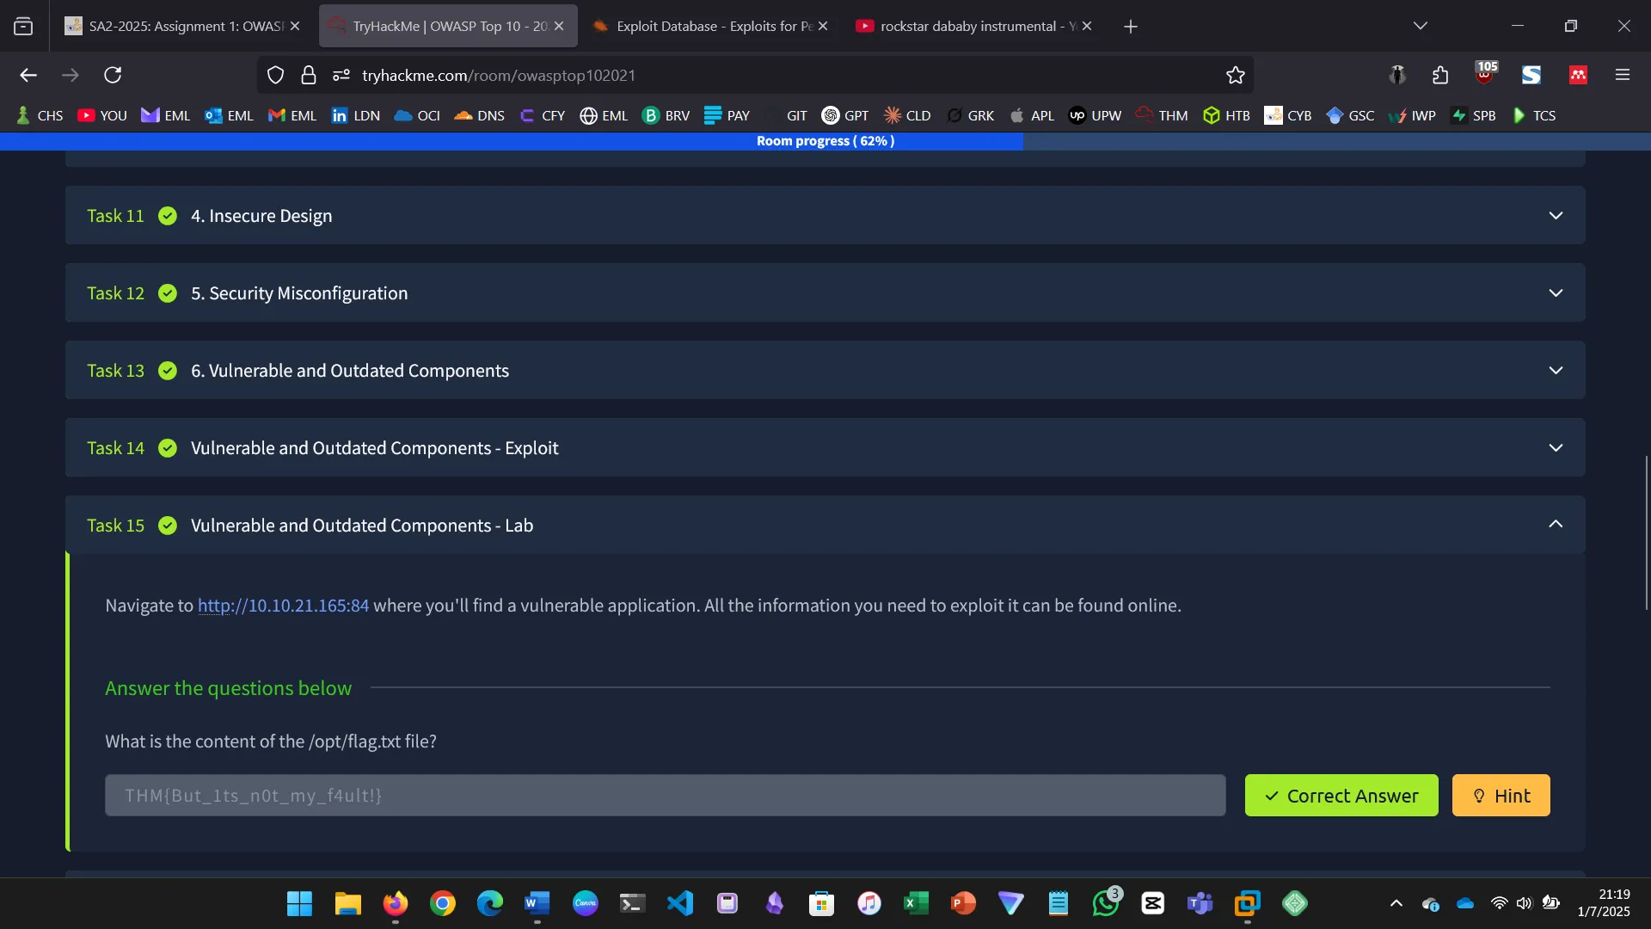The width and height of the screenshot is (1651, 929).
Task: Expand the Security Misconfiguration task
Action: tap(1556, 292)
